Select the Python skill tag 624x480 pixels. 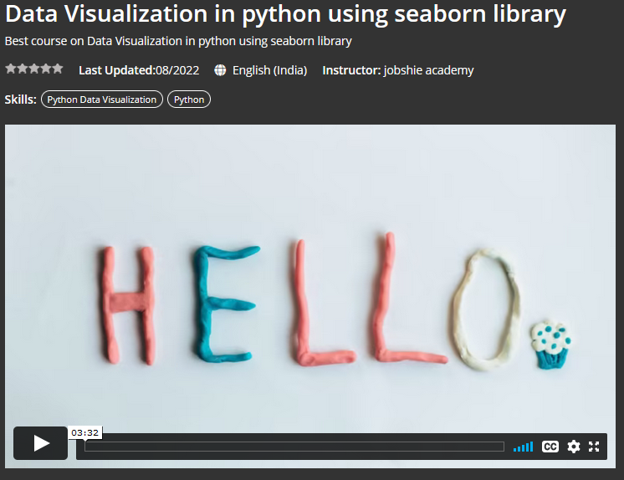pos(189,100)
